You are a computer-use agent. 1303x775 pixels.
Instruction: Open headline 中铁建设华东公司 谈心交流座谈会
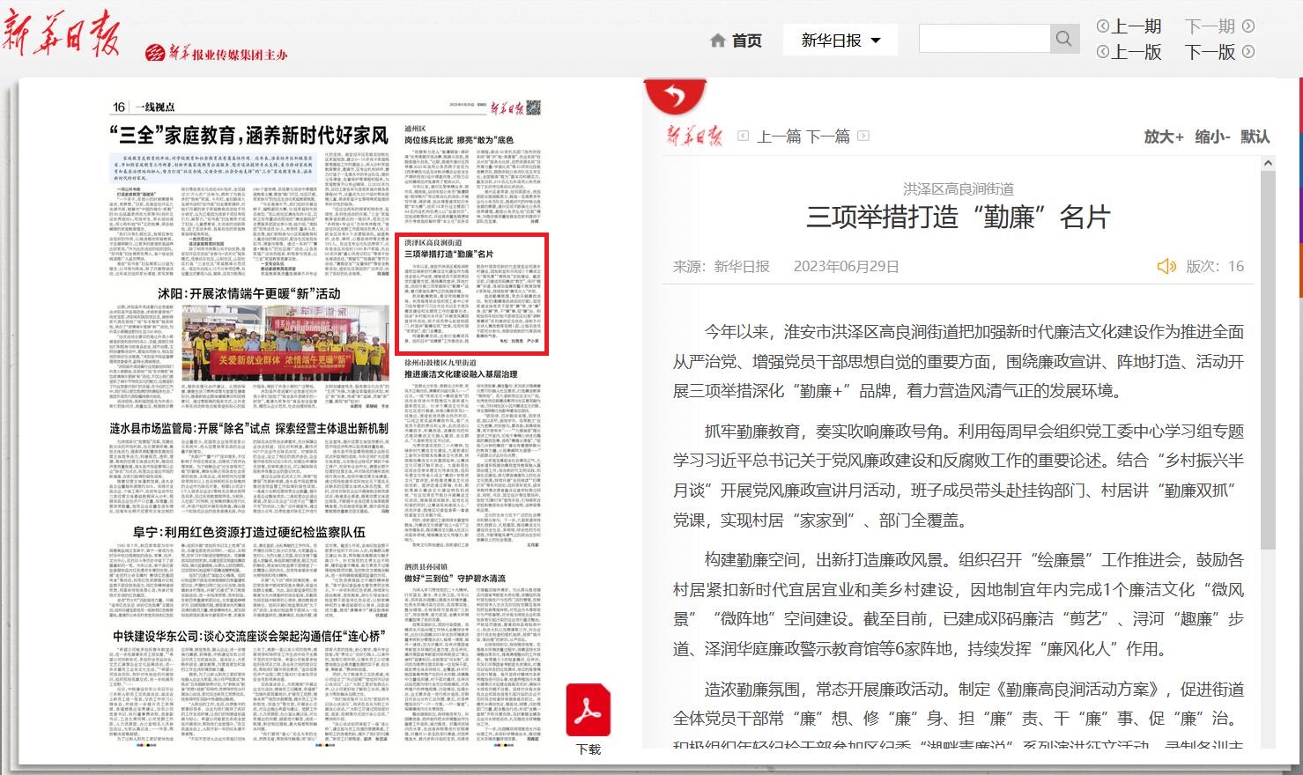point(249,636)
